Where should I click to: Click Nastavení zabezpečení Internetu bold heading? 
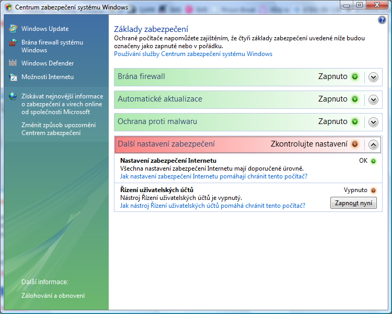click(168, 161)
